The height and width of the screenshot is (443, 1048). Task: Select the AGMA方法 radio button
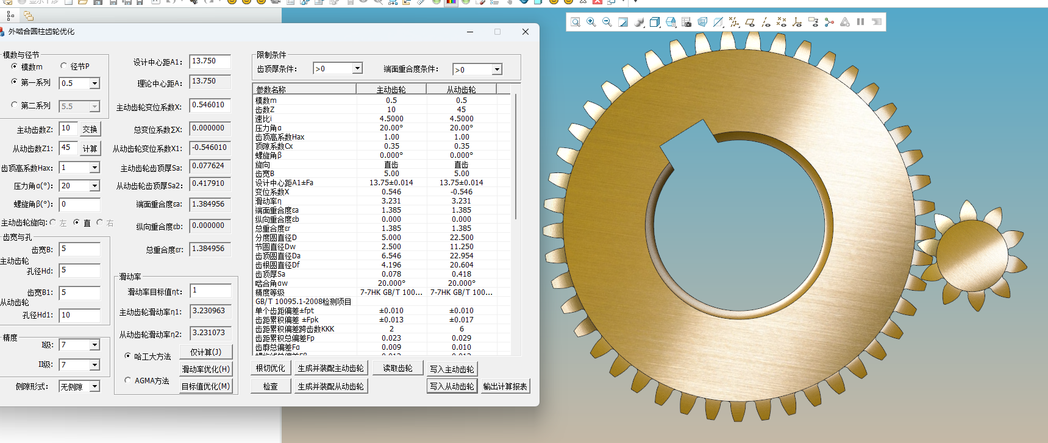[127, 380]
